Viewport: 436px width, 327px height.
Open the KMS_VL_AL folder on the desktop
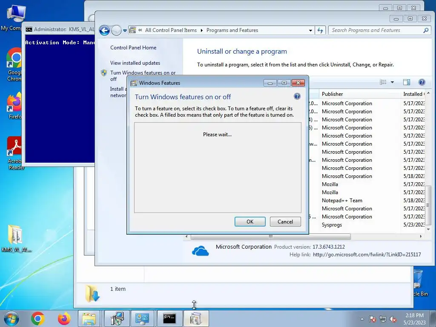(x=16, y=238)
